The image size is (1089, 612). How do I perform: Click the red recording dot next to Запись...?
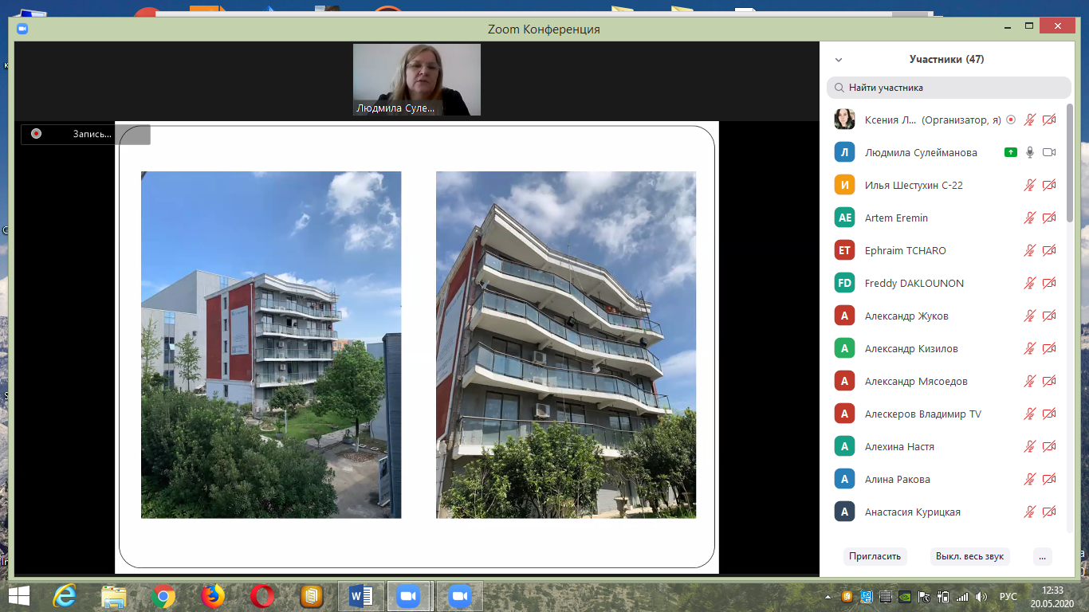tap(36, 134)
